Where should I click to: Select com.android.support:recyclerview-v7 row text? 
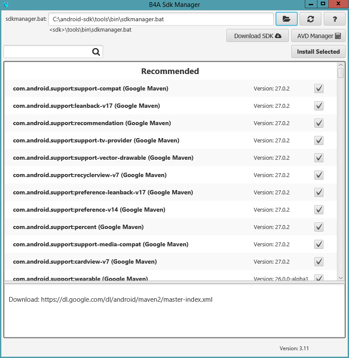coord(90,175)
